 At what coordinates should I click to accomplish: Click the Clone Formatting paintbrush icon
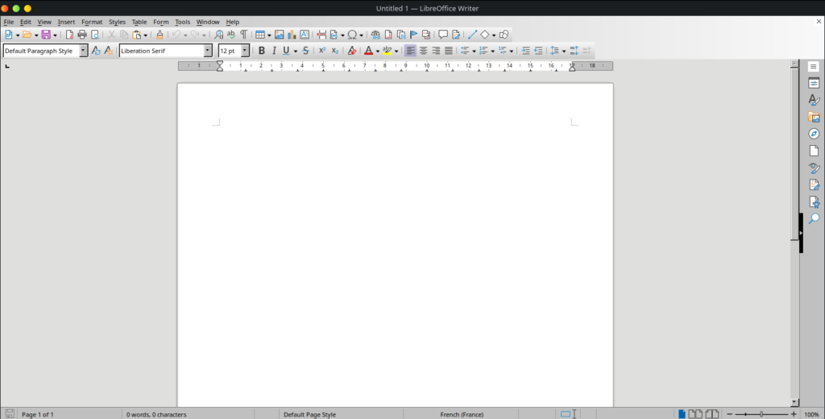click(160, 35)
